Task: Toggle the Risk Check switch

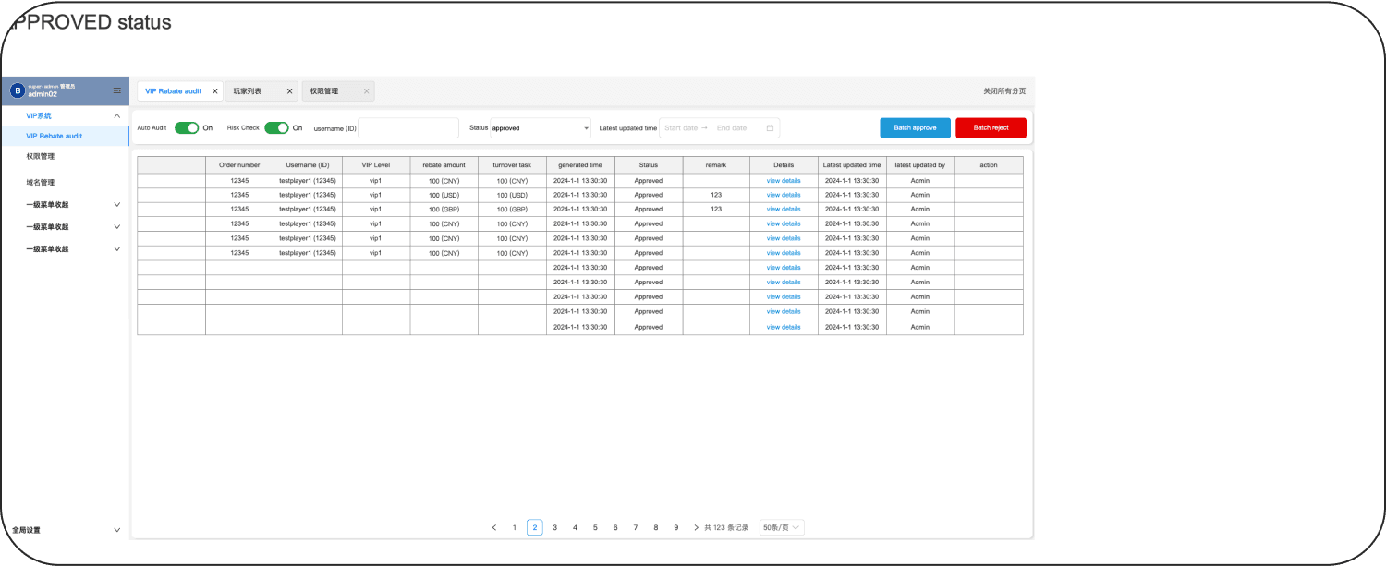Action: pos(276,128)
